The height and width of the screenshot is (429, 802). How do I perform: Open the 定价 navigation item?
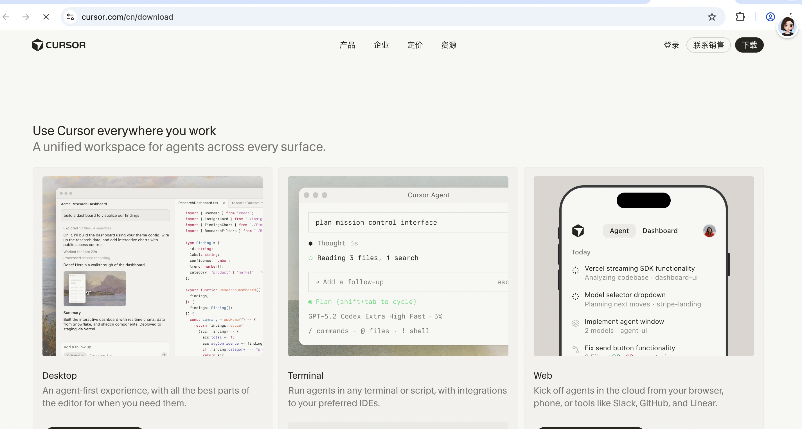(415, 45)
